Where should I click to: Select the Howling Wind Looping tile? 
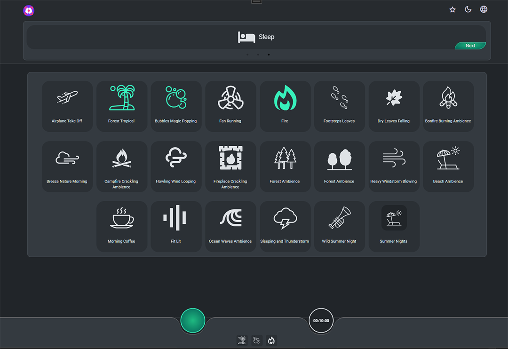click(x=176, y=166)
